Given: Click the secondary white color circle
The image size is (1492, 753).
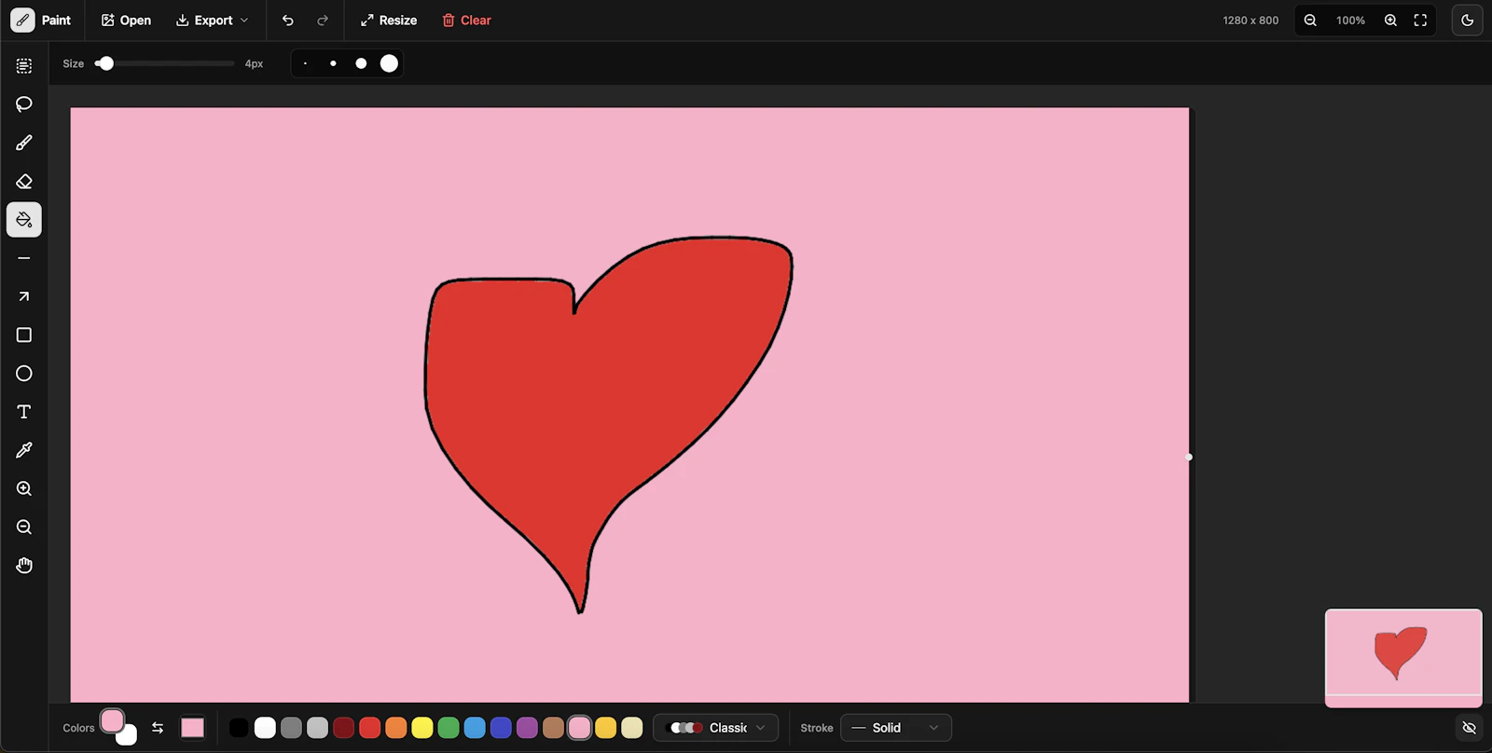Looking at the screenshot, I should tap(128, 735).
